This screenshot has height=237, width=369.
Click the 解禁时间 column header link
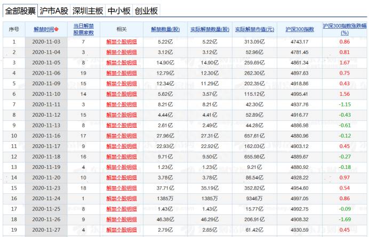point(44,29)
